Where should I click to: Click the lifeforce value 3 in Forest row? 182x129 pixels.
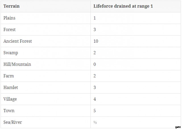(x=95, y=30)
